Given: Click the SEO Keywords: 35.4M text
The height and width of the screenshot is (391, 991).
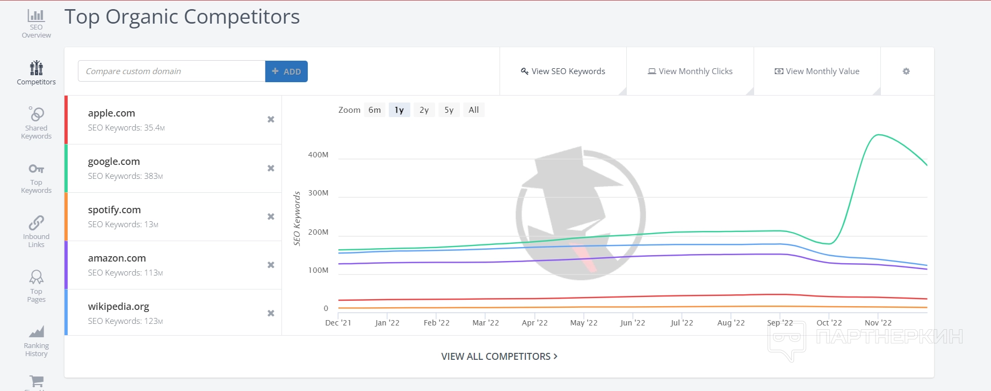Looking at the screenshot, I should tap(126, 128).
